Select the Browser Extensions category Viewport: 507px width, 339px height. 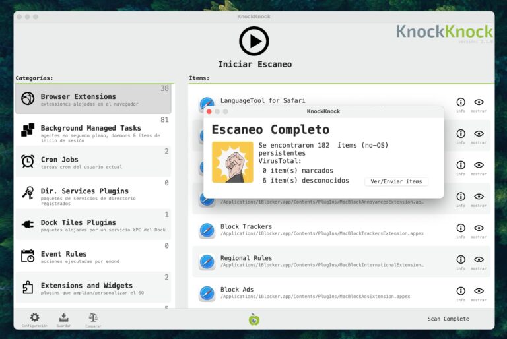point(92,99)
